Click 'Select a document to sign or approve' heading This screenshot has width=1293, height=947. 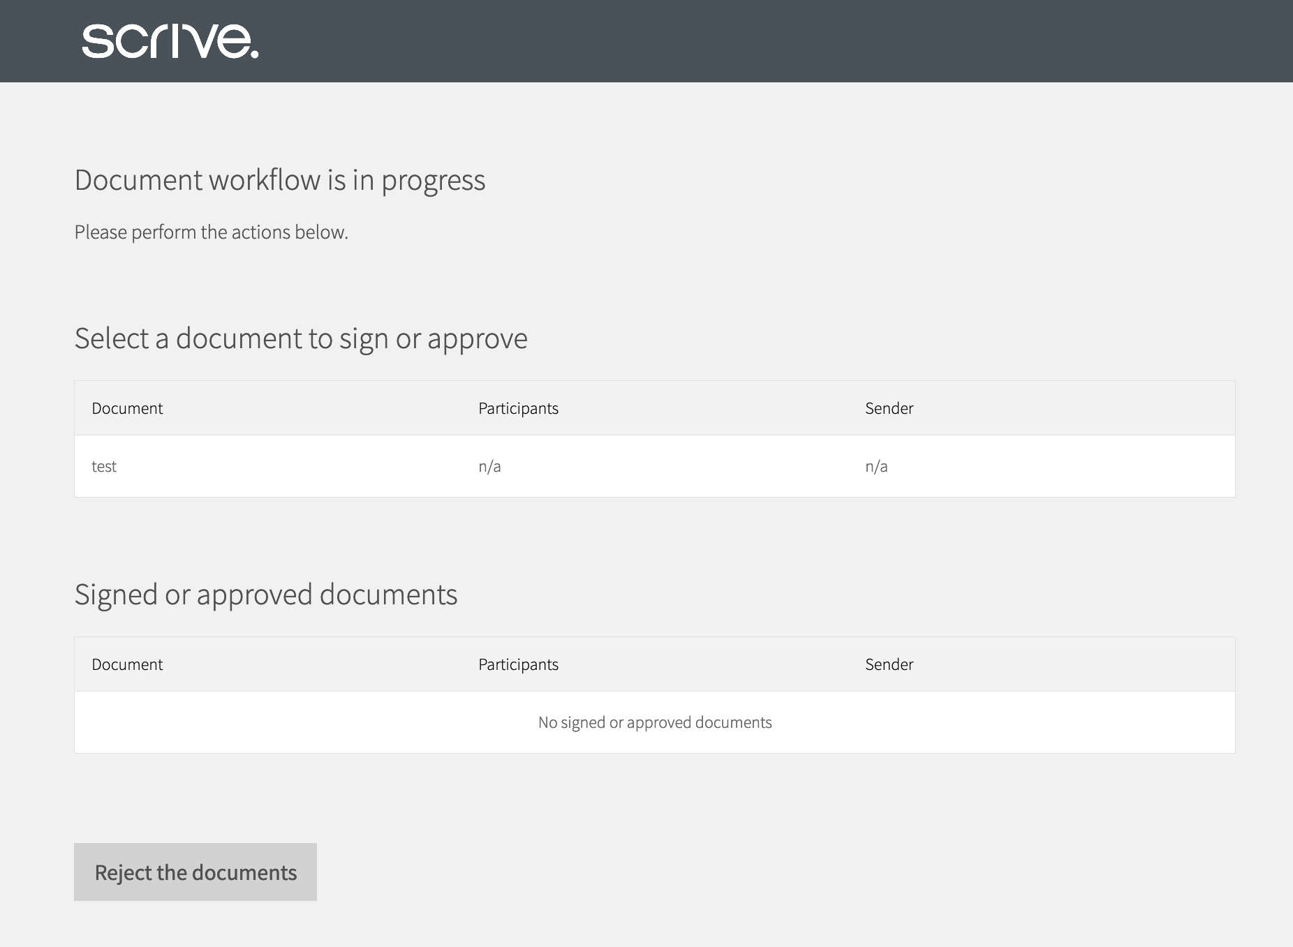301,338
